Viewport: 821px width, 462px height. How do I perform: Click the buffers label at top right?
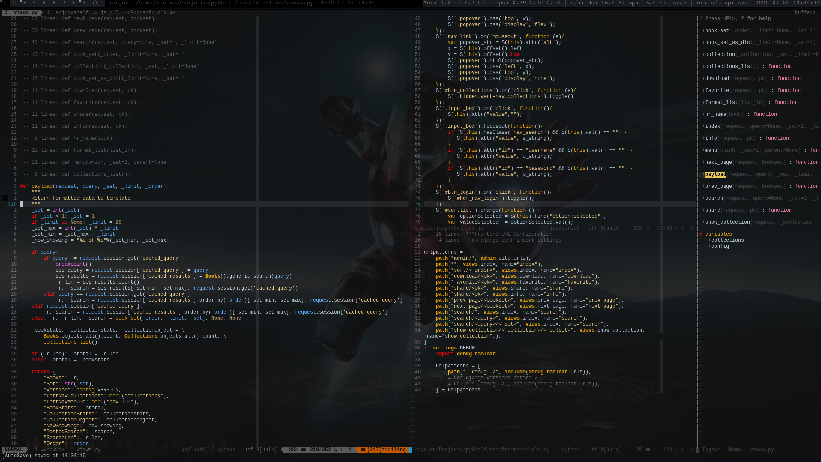805,13
